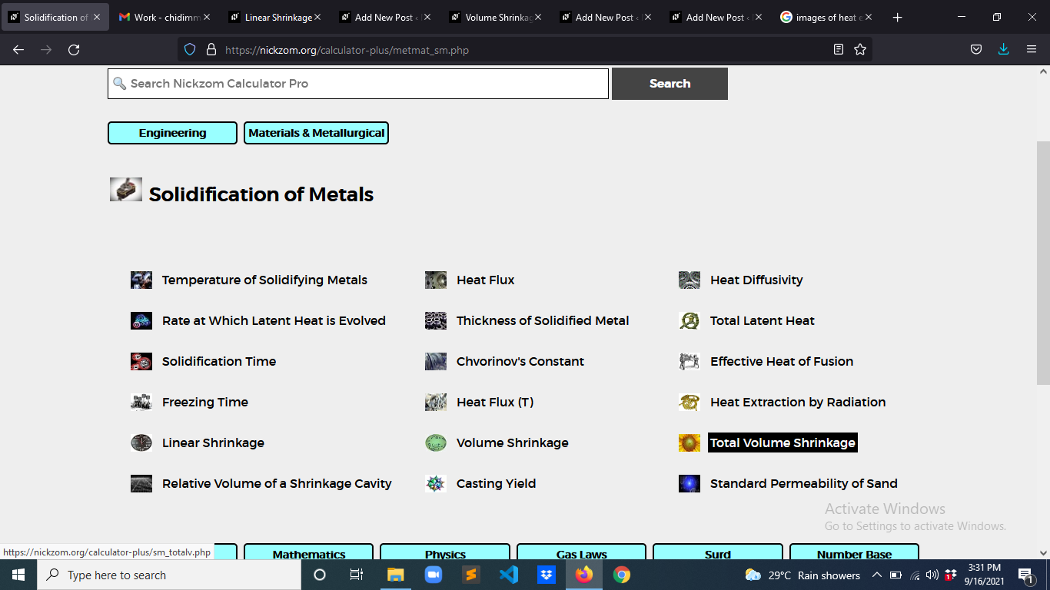Click the Materials & Metallurgical button
The height and width of the screenshot is (590, 1050).
pyautogui.click(x=316, y=133)
